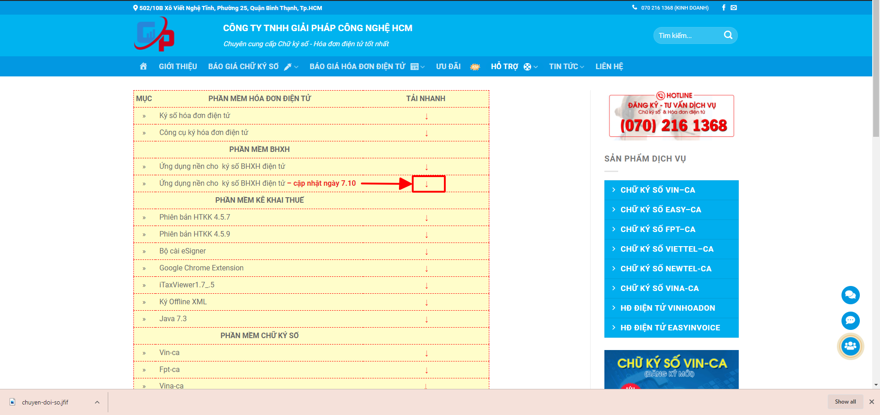The height and width of the screenshot is (415, 880).
Task: Click the floating group contact icon
Action: pyautogui.click(x=850, y=346)
